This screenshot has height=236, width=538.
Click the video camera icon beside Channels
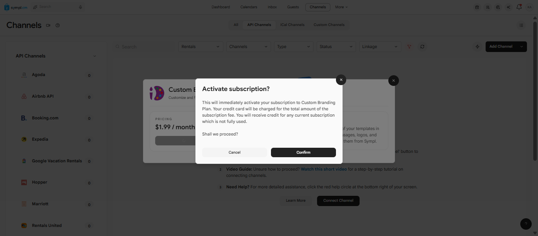coord(48,25)
